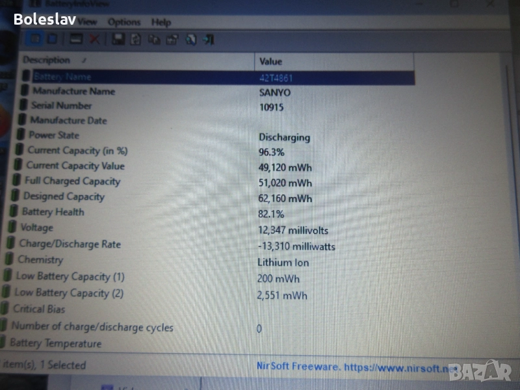520x390 pixels.
Task: Click the Find magnifier toolbar icon
Action: point(190,39)
